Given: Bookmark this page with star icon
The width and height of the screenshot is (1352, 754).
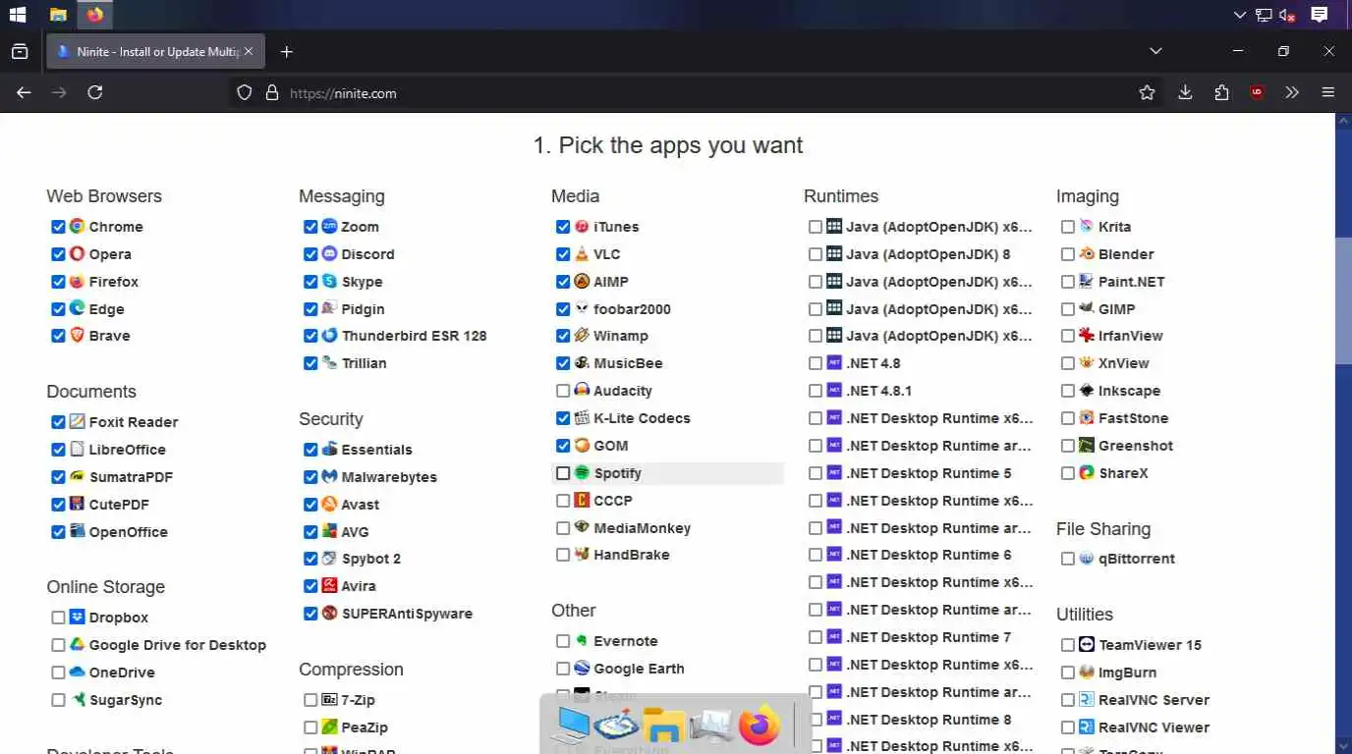Looking at the screenshot, I should pos(1147,92).
